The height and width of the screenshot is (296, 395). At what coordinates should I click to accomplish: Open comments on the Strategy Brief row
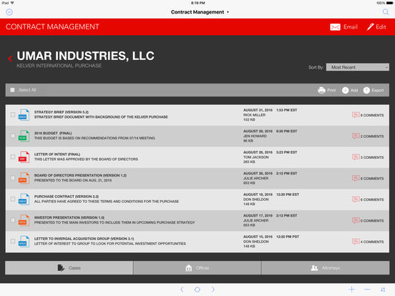(368, 115)
